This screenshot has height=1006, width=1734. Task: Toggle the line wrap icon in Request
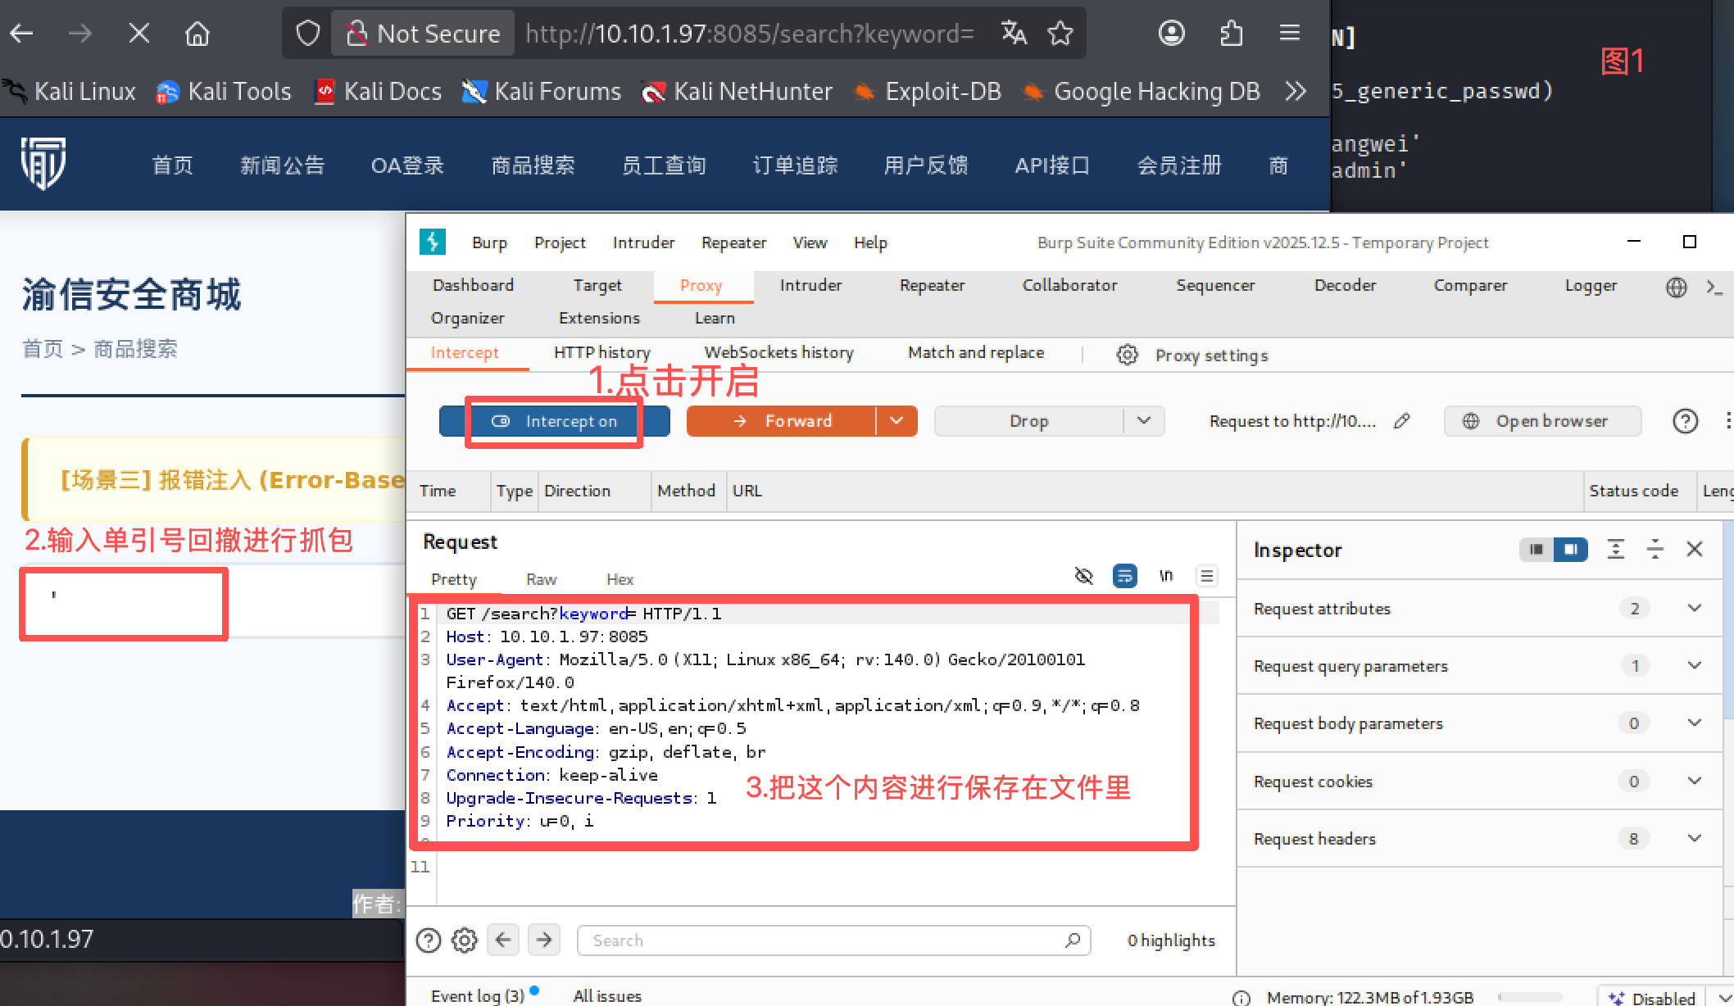[x=1124, y=576]
